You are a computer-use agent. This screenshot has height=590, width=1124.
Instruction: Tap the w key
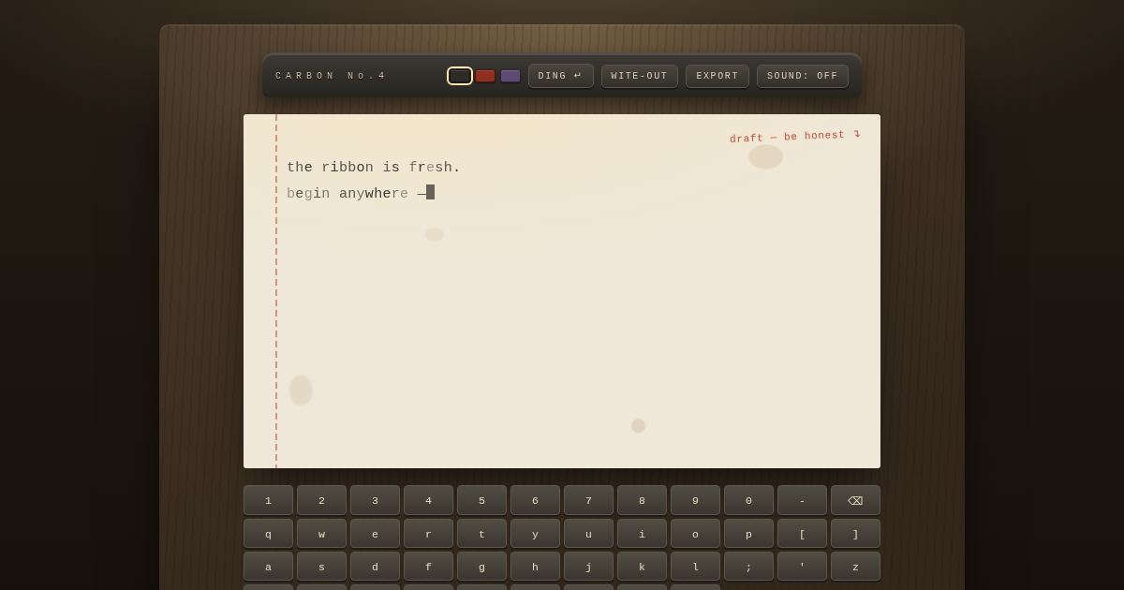pos(321,533)
